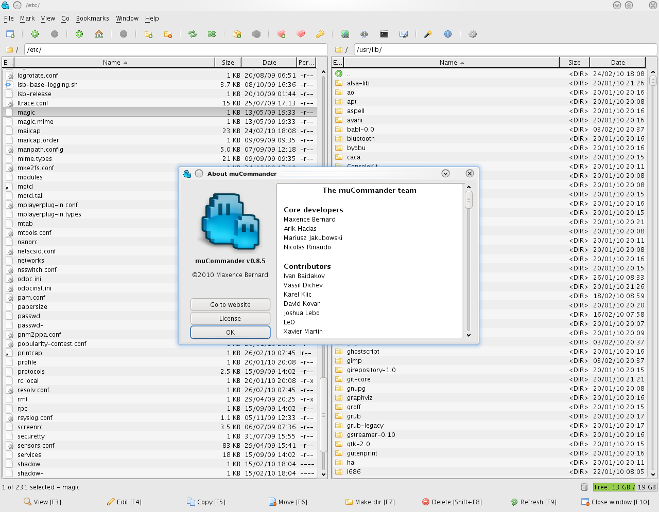Go to home folder via house icon
659x512 pixels.
pyautogui.click(x=99, y=34)
